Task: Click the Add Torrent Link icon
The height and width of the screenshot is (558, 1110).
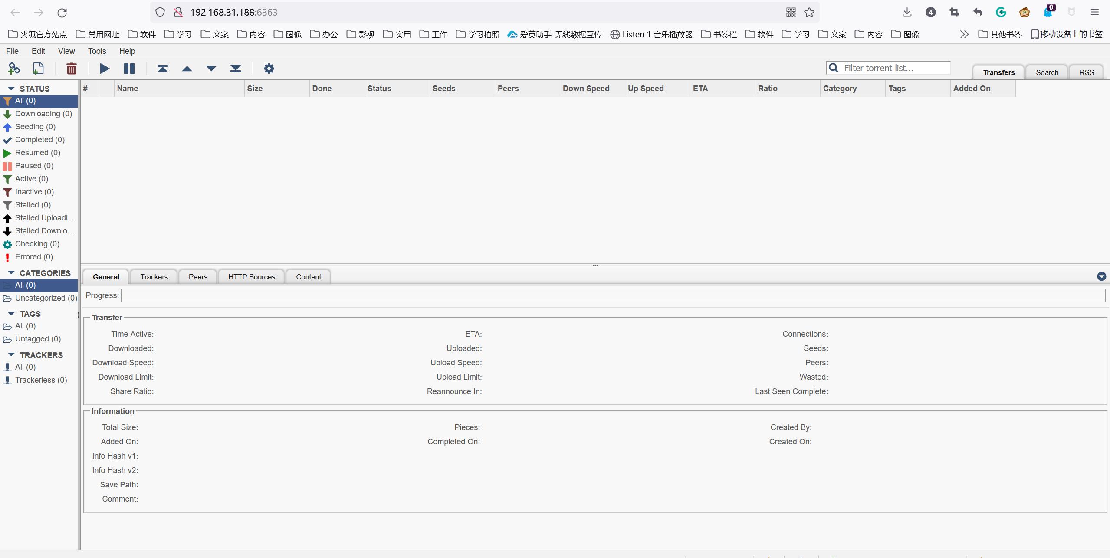Action: coord(14,69)
